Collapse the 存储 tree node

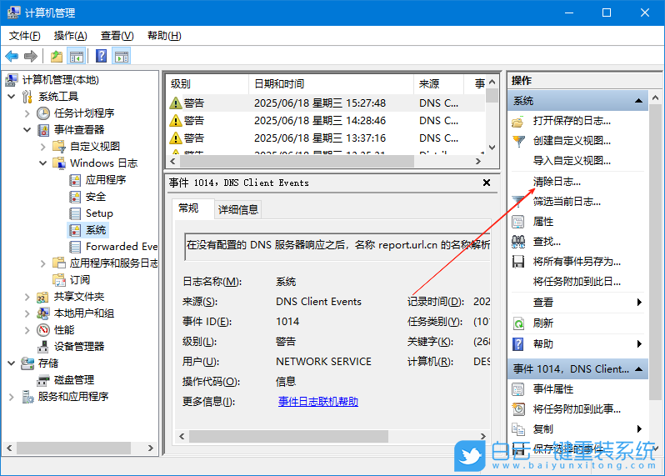click(12, 363)
